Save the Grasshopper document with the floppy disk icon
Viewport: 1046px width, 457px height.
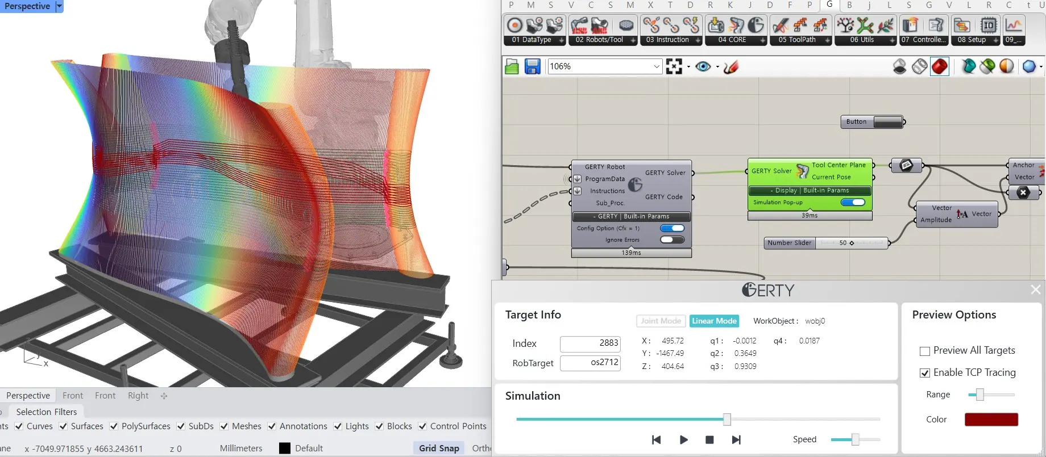[x=532, y=67]
